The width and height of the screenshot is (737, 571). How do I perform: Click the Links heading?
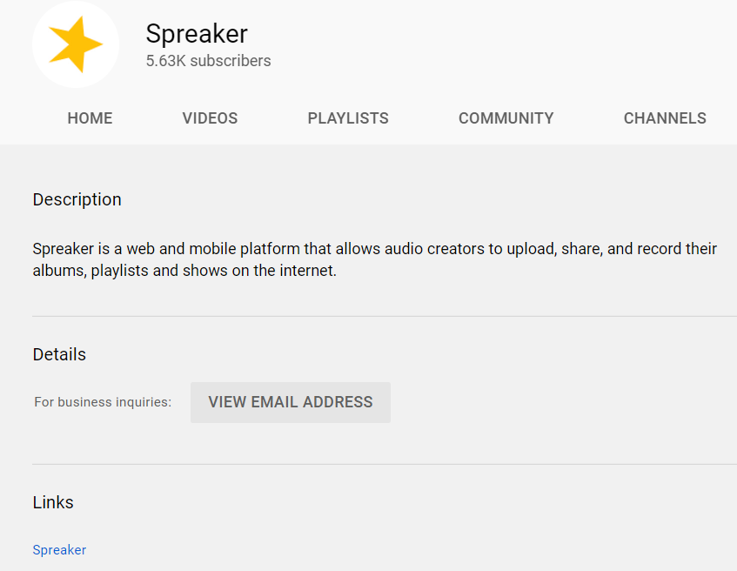(x=53, y=502)
